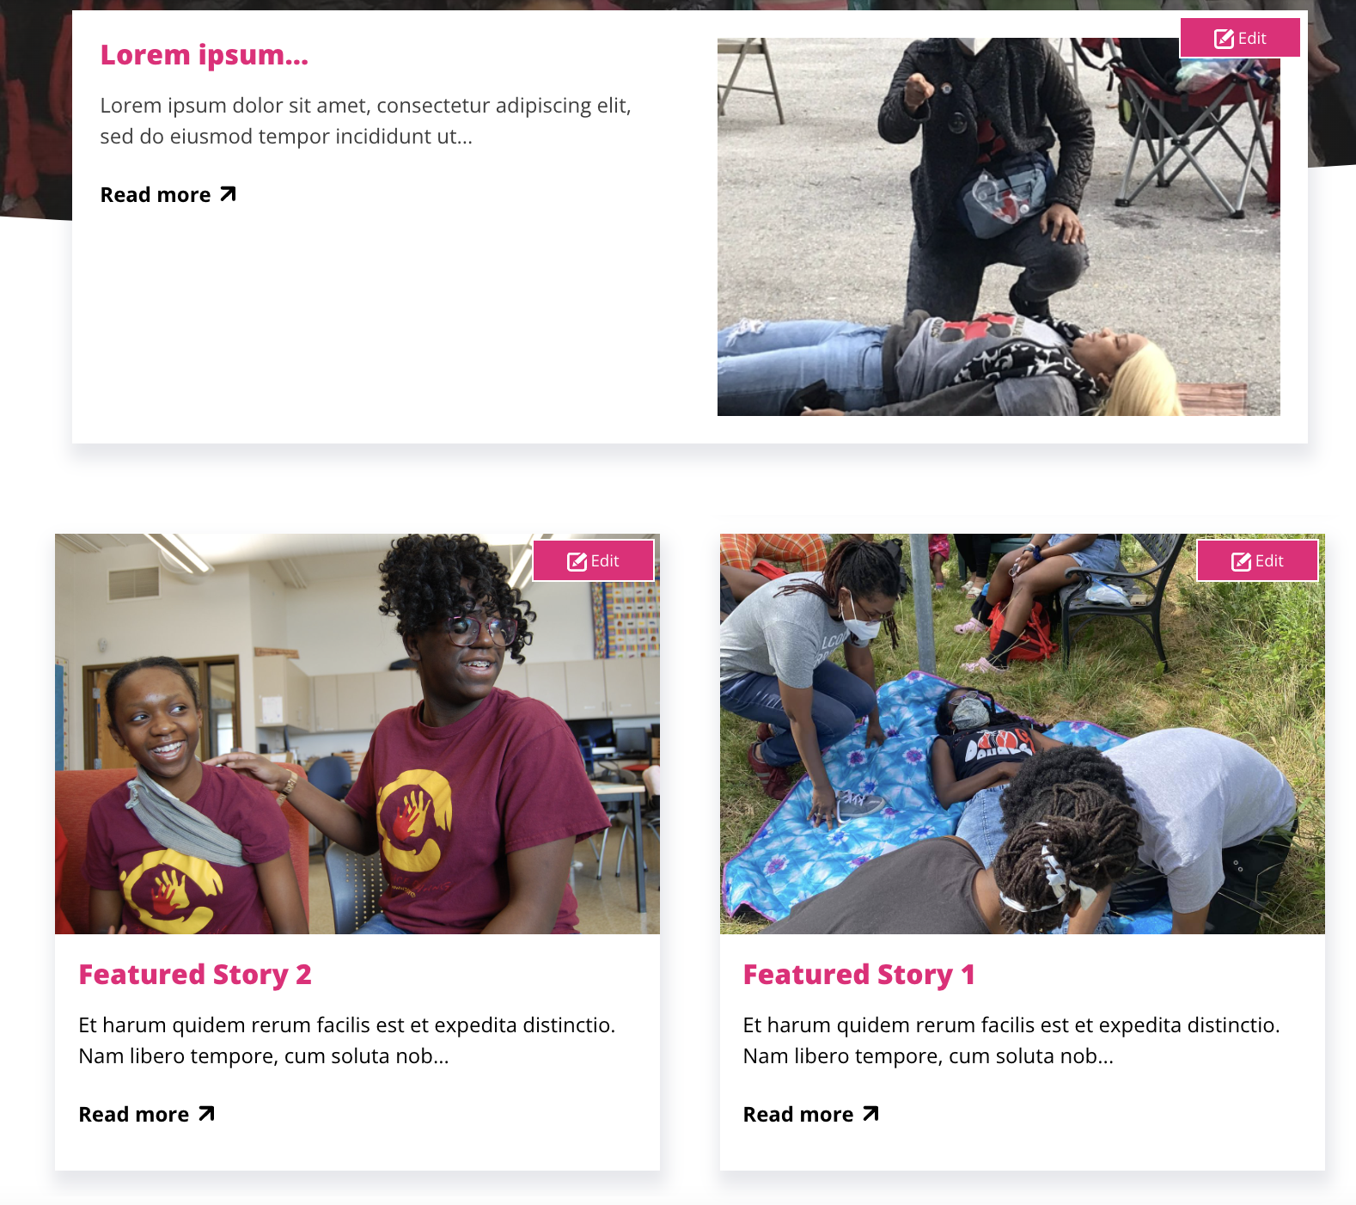Screen dimensions: 1356x1205
Task: Click arrow icon under Featured Story 2
Action: coord(206,1114)
